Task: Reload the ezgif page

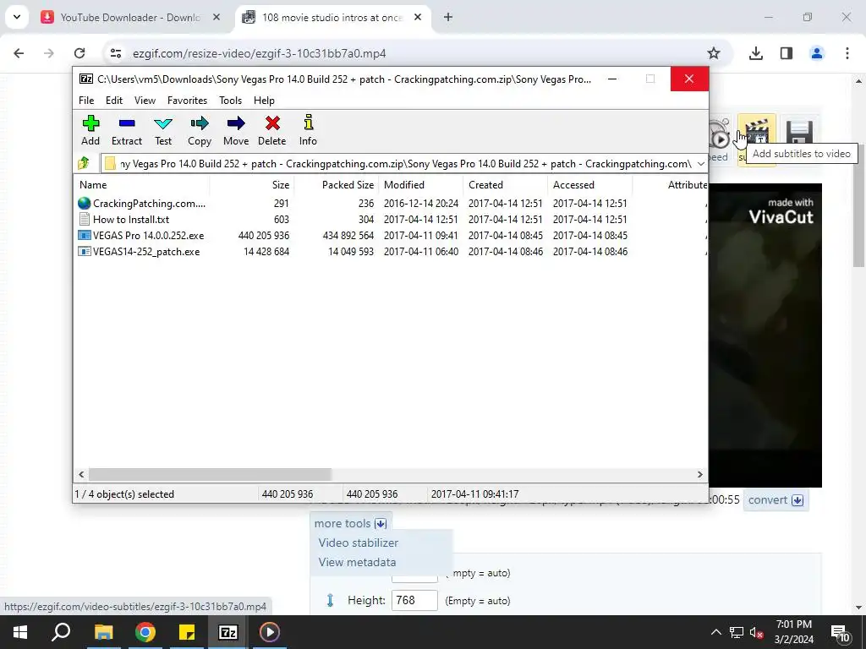Action: [x=79, y=53]
